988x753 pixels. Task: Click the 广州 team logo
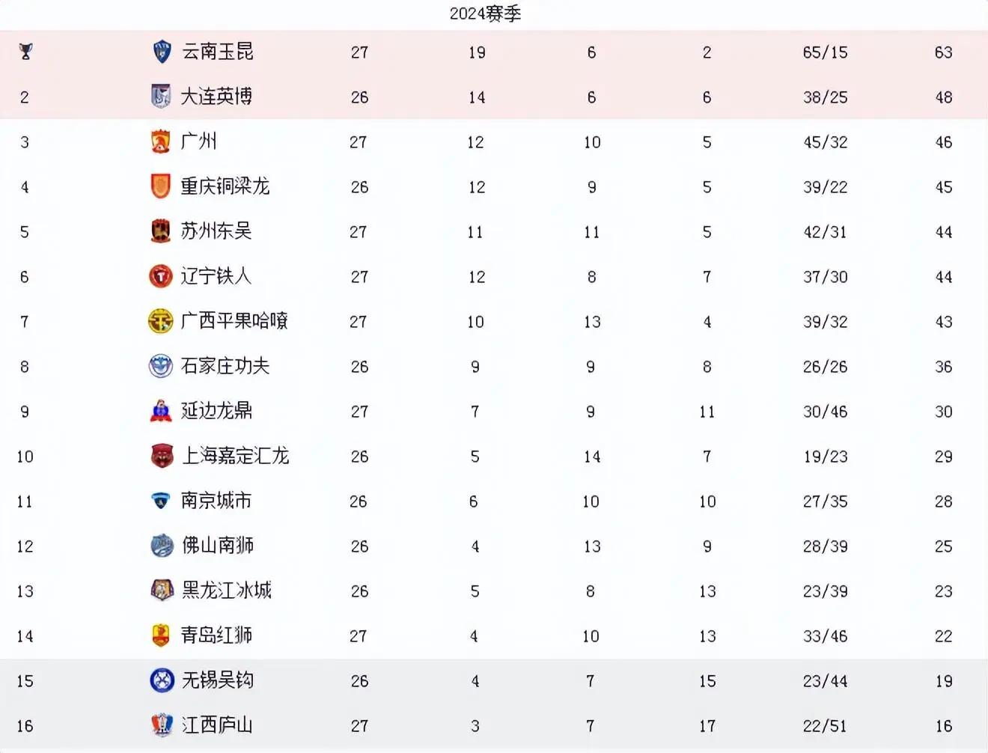click(x=161, y=141)
